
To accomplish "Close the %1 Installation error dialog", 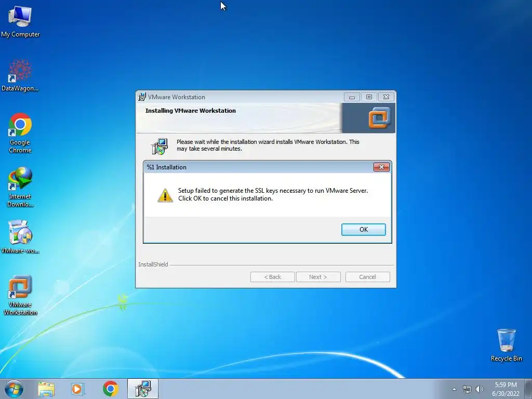I will [381, 167].
